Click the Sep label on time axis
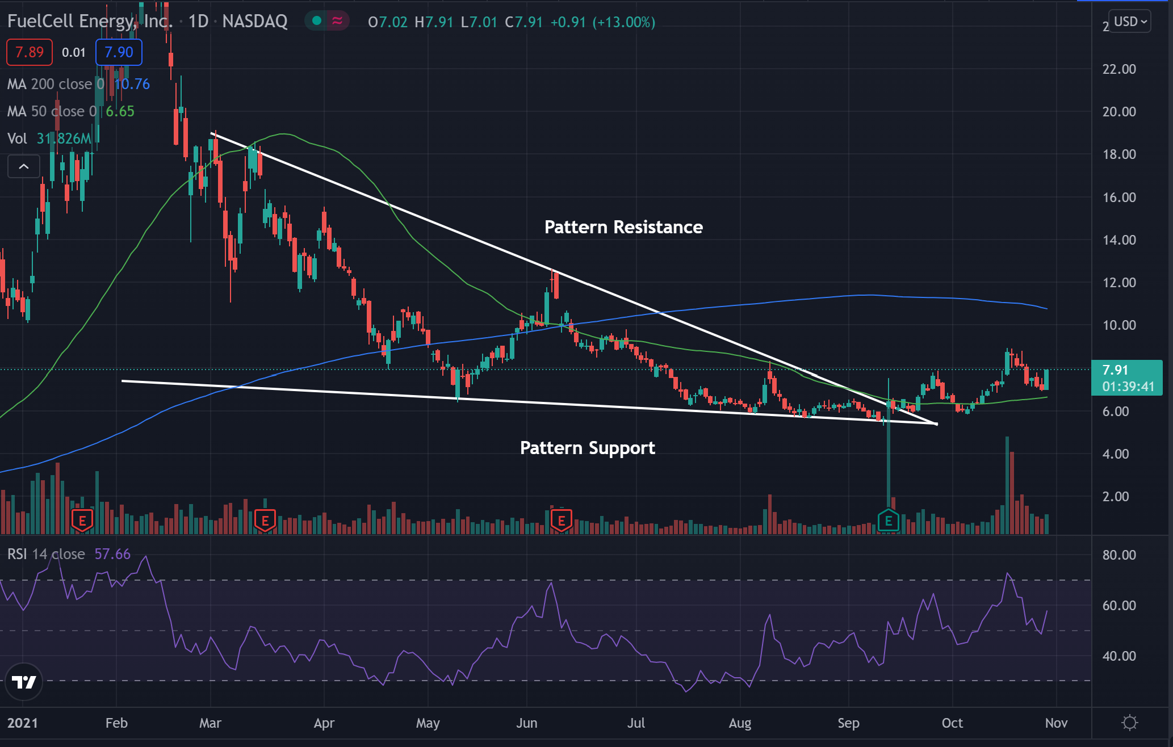The height and width of the screenshot is (747, 1173). (848, 723)
